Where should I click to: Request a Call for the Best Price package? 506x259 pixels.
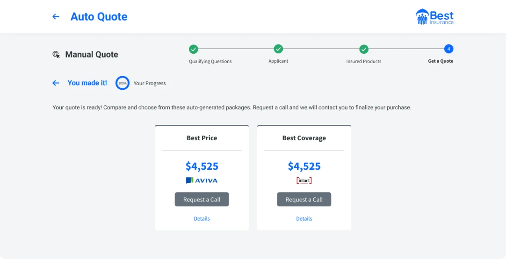coord(202,199)
